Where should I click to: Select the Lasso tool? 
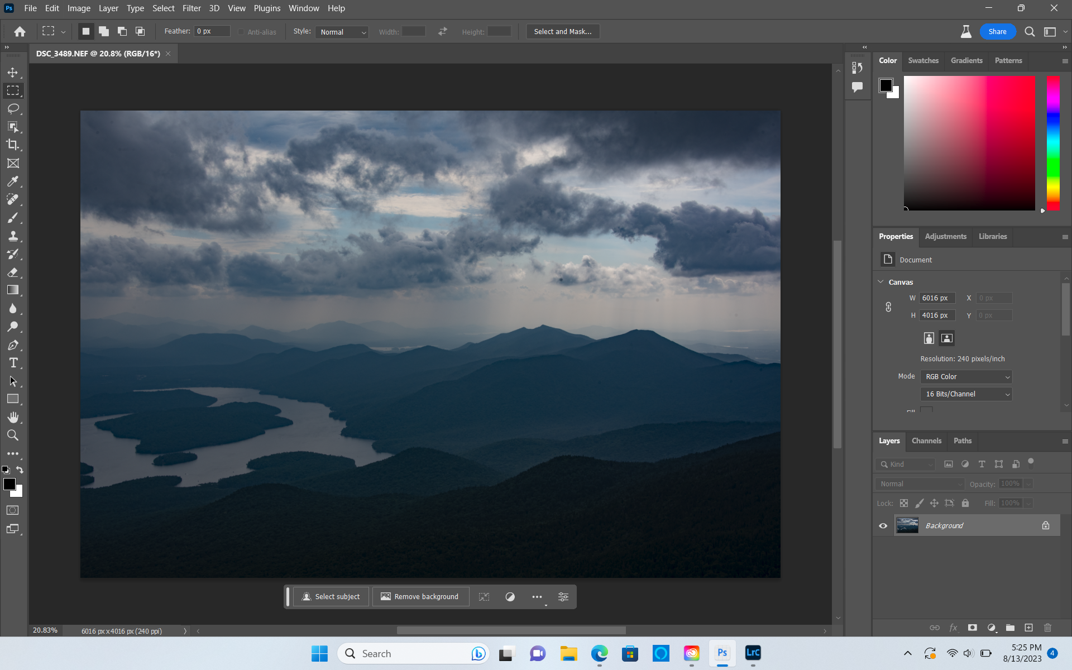(x=14, y=109)
